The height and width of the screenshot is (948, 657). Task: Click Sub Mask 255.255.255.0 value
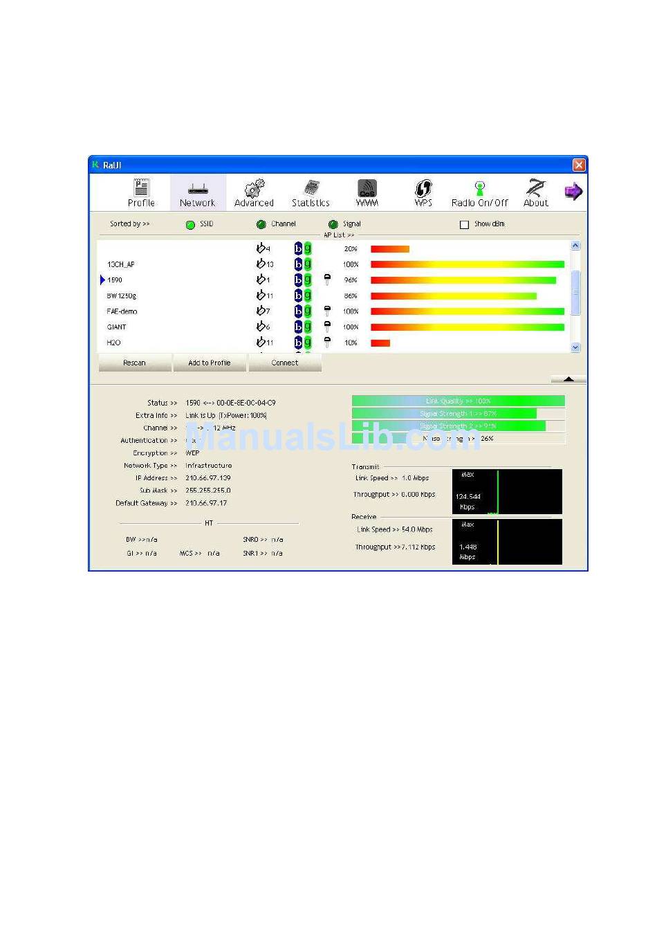[x=208, y=491]
